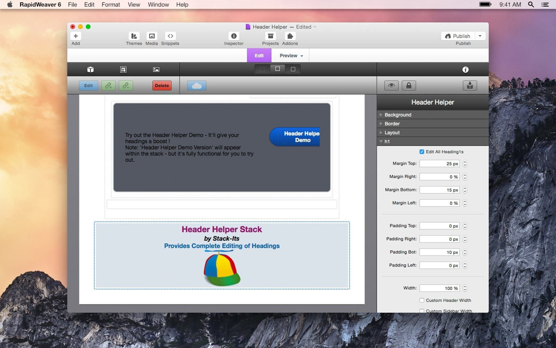Click the image library icon
This screenshot has width=556, height=348.
pos(156,70)
